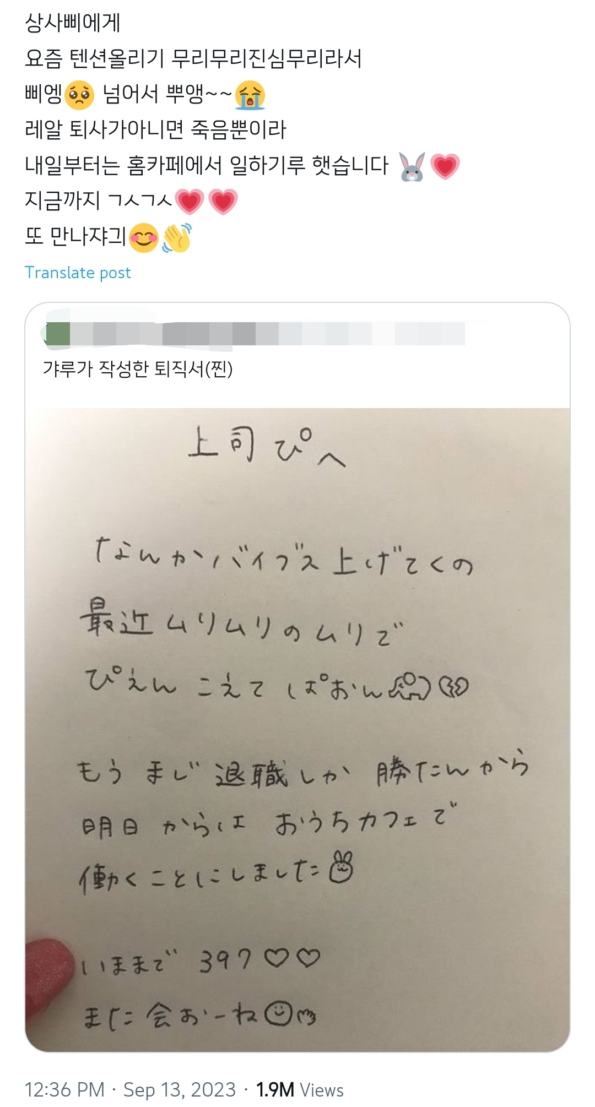
Task: Click the quoted post's green avatar
Action: pyautogui.click(x=57, y=334)
